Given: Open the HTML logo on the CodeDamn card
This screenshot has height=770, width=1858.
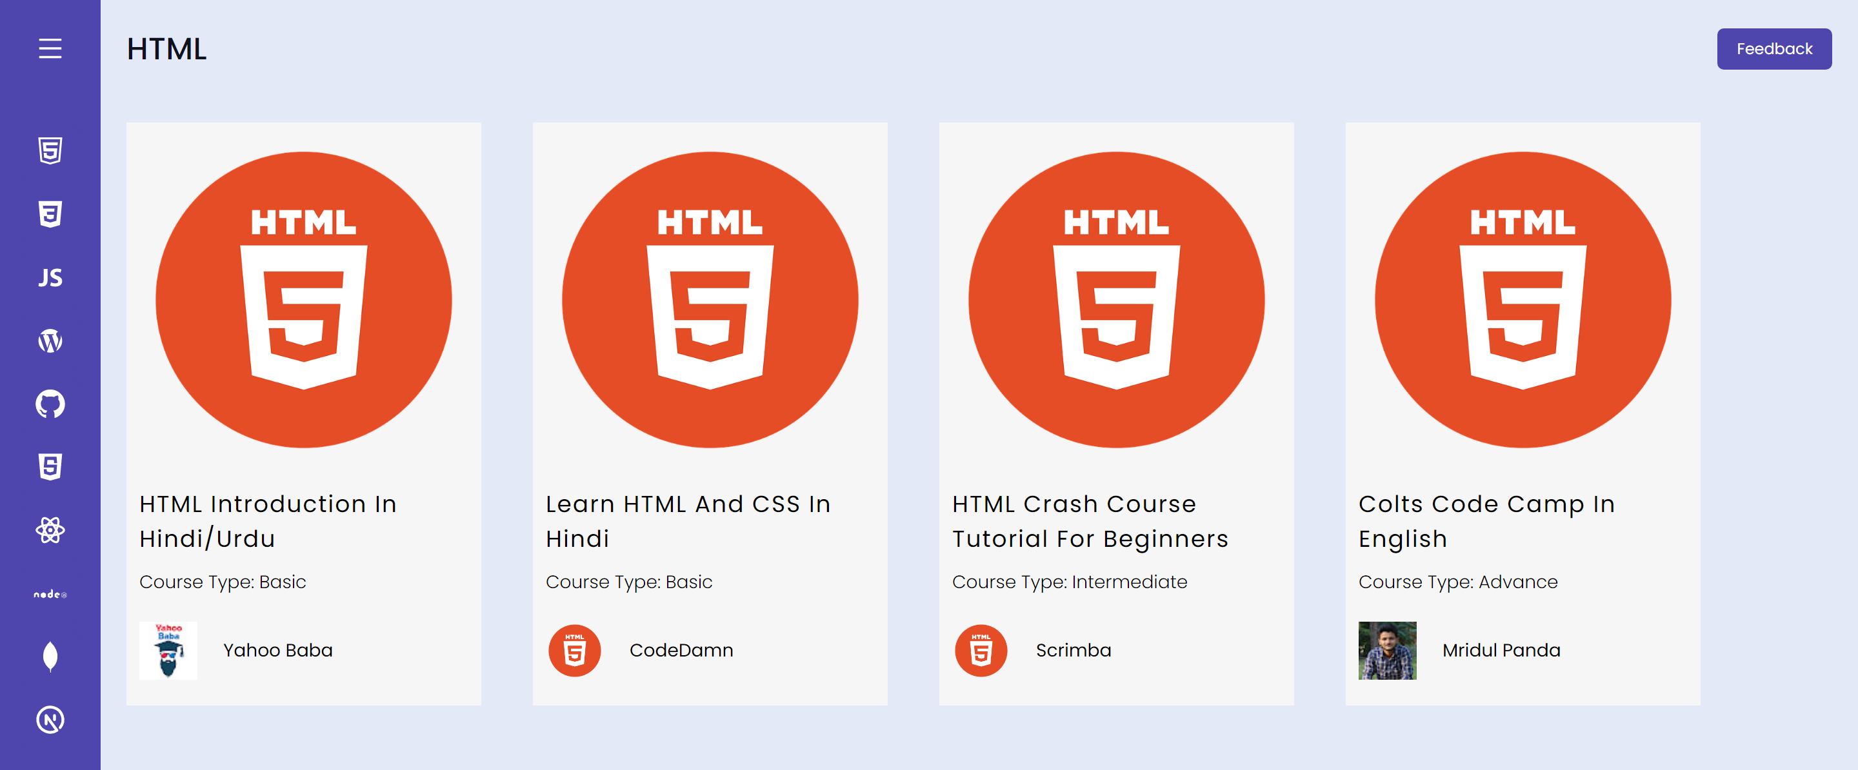Looking at the screenshot, I should (x=710, y=299).
